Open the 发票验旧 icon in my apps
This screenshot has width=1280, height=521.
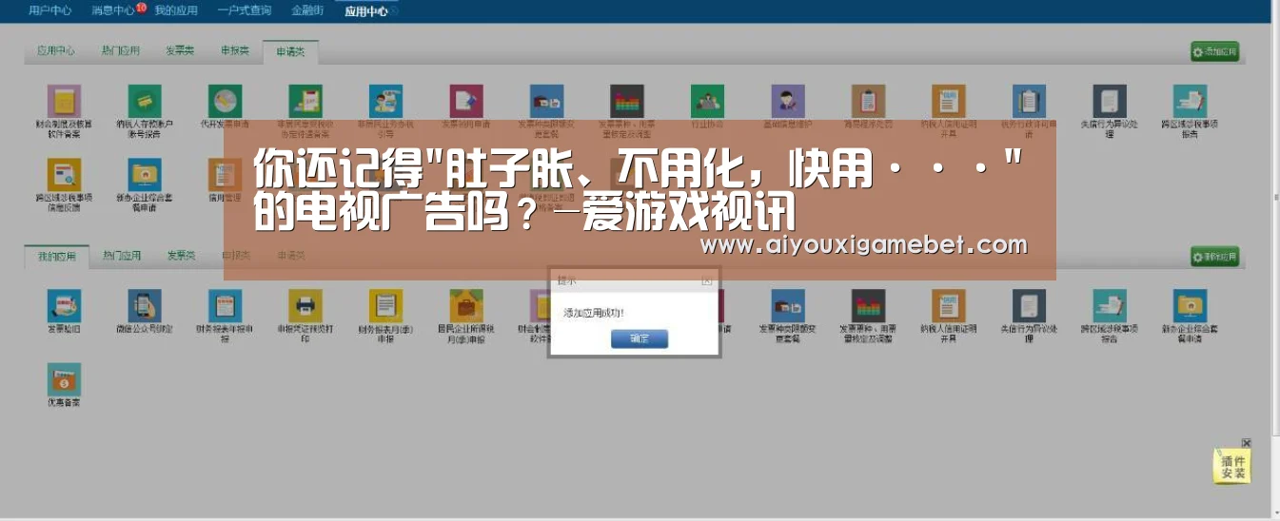click(x=64, y=306)
